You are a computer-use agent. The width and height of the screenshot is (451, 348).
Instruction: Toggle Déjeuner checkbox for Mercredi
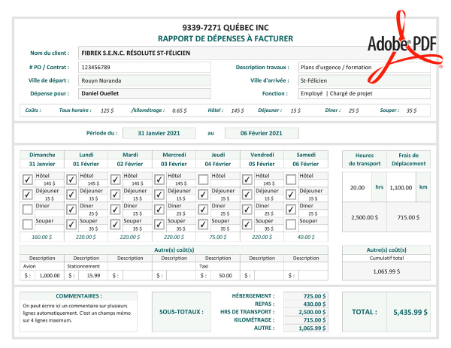pyautogui.click(x=159, y=195)
